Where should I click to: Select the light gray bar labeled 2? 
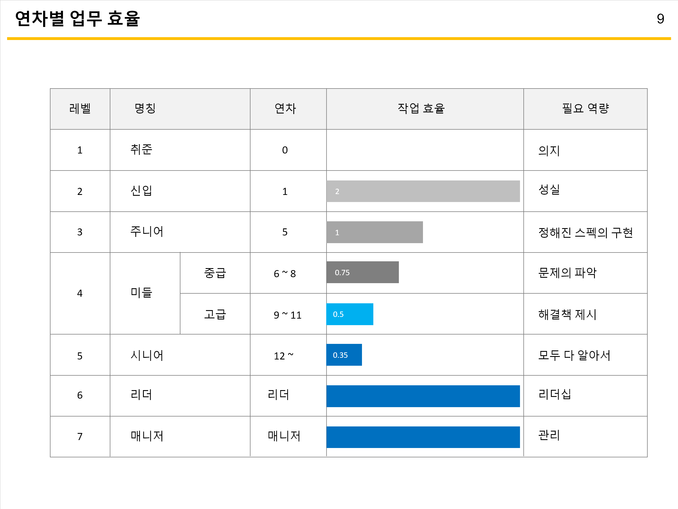[423, 191]
